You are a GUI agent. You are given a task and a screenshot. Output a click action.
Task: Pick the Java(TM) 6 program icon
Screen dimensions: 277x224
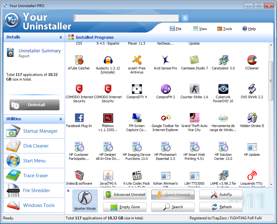pyautogui.click(x=108, y=175)
